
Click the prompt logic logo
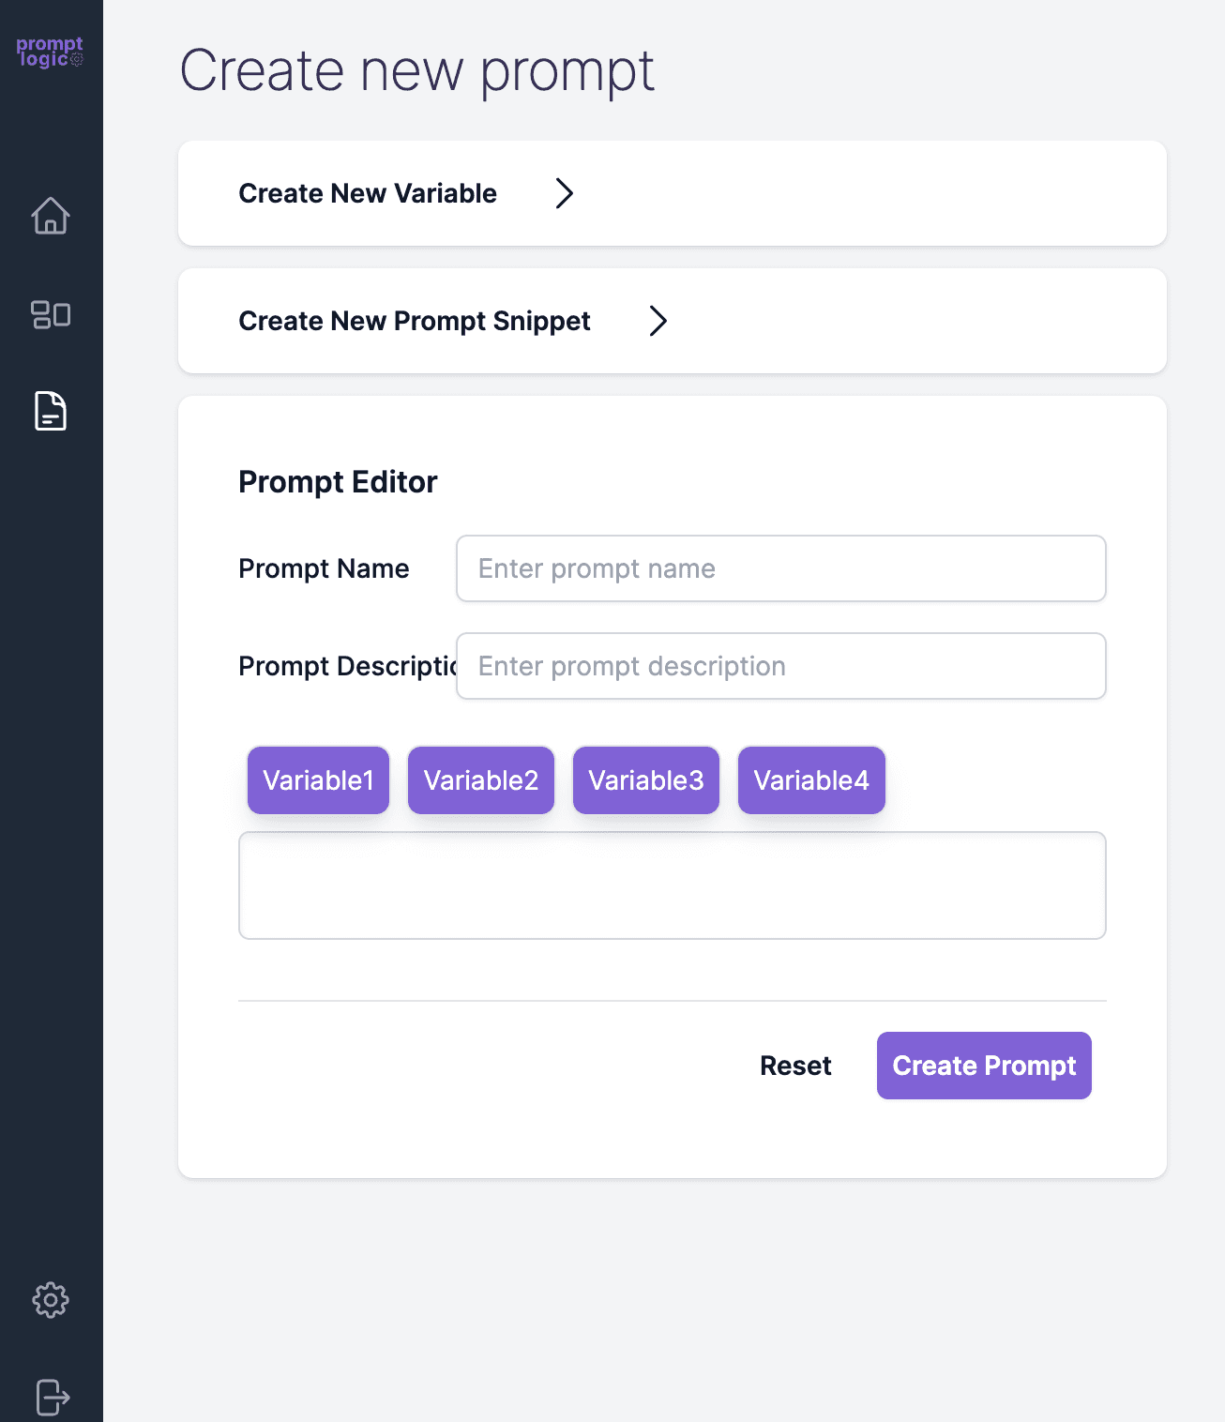50,52
